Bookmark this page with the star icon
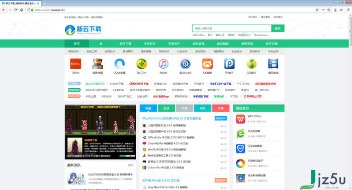The image size is (352, 190). click(x=329, y=10)
